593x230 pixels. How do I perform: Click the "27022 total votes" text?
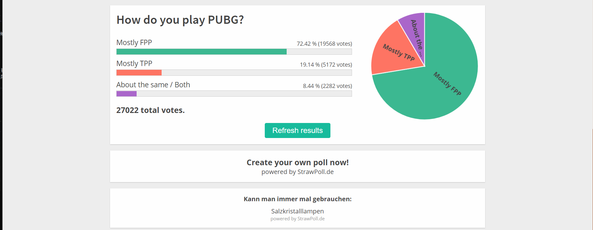pos(151,110)
